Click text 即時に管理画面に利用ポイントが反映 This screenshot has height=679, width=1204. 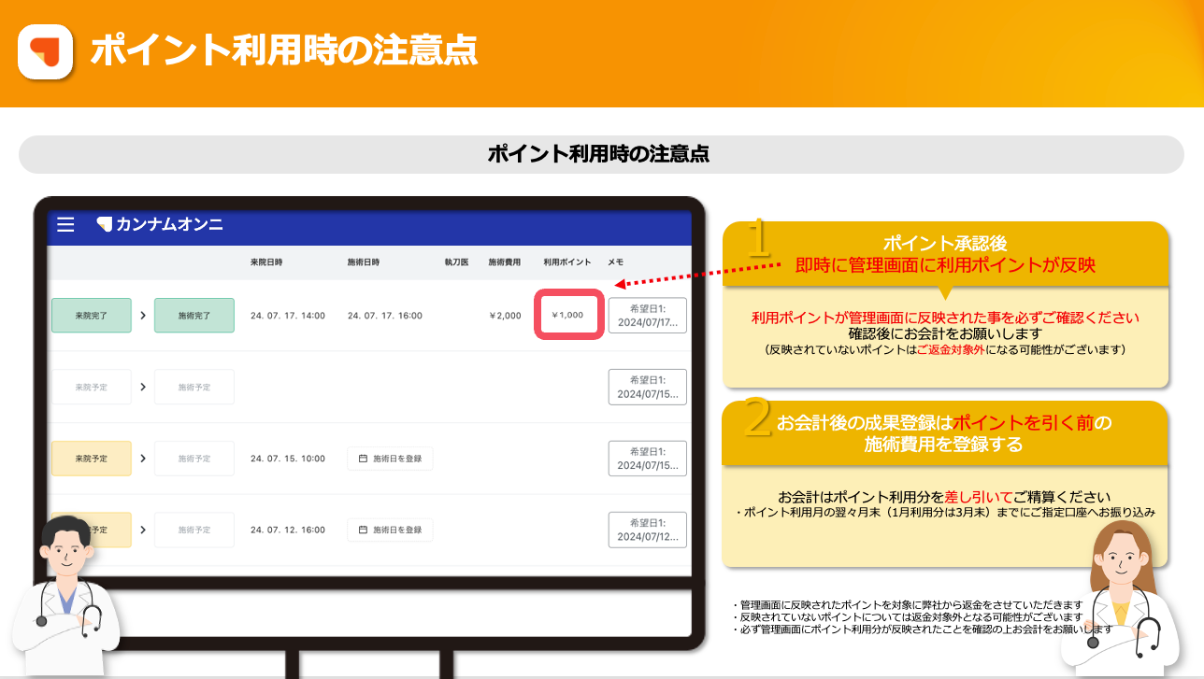945,264
